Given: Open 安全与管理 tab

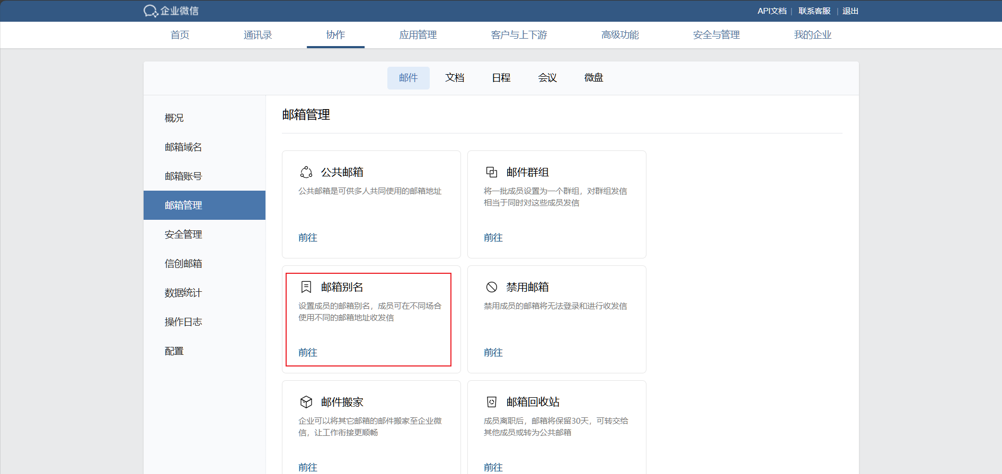Looking at the screenshot, I should (716, 35).
